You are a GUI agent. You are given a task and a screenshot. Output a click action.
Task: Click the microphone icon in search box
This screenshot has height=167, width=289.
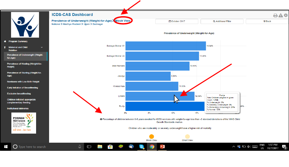[80, 147]
